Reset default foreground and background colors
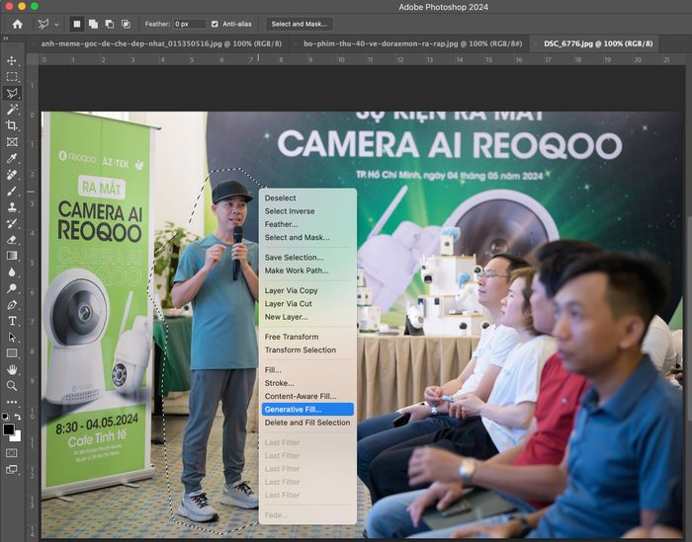The image size is (692, 542). point(5,416)
